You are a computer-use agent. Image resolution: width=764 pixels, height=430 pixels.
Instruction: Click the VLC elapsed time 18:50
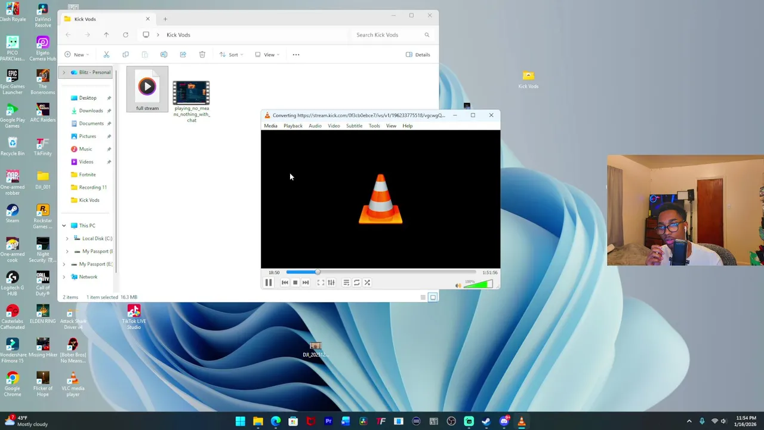(274, 272)
